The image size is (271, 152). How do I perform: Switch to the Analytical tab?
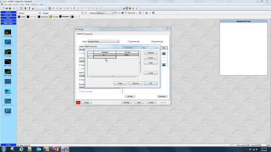pos(80,34)
